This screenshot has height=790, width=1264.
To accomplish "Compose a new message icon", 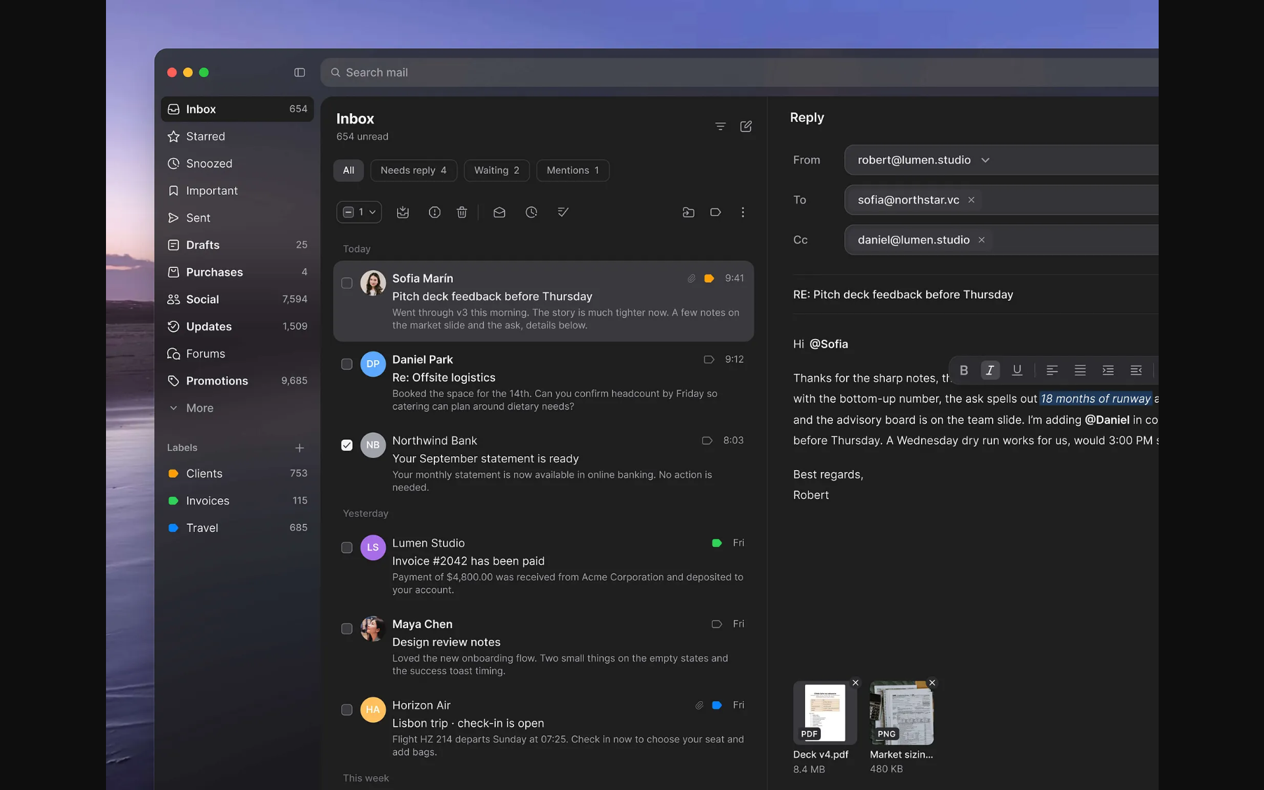I will 746,126.
